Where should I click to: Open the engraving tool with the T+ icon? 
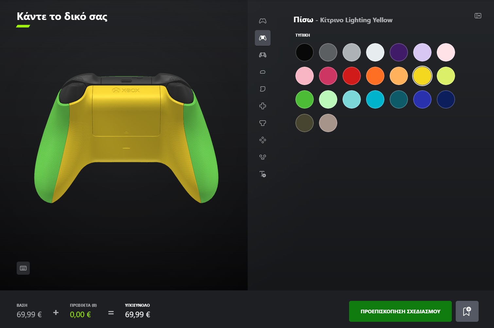pos(263,174)
